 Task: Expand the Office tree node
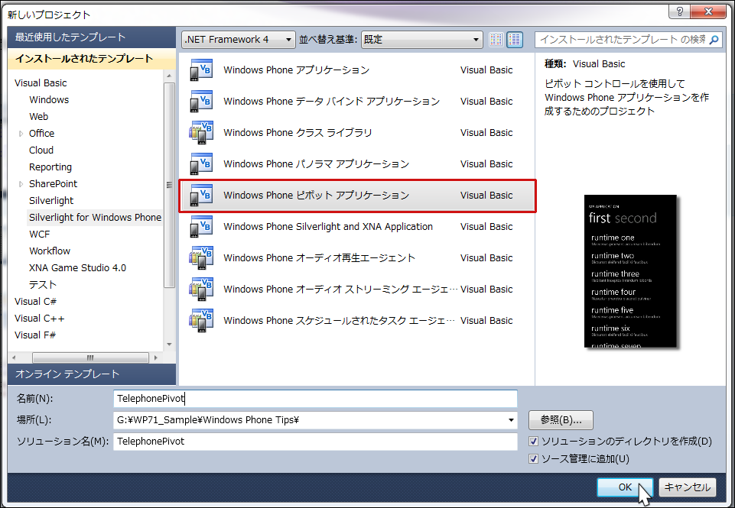coord(21,134)
